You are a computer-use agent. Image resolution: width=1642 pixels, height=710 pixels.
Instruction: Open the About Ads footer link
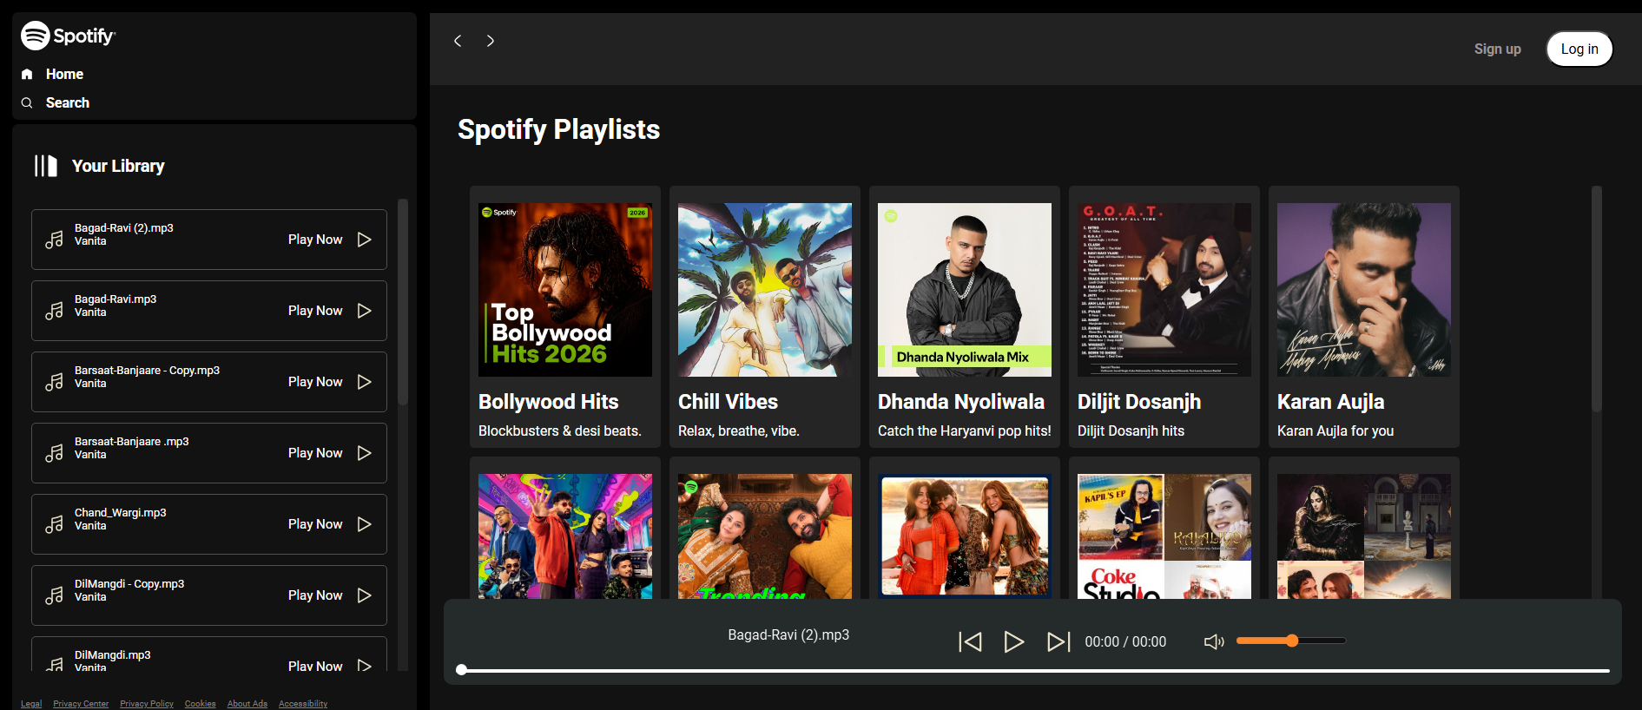(x=247, y=704)
